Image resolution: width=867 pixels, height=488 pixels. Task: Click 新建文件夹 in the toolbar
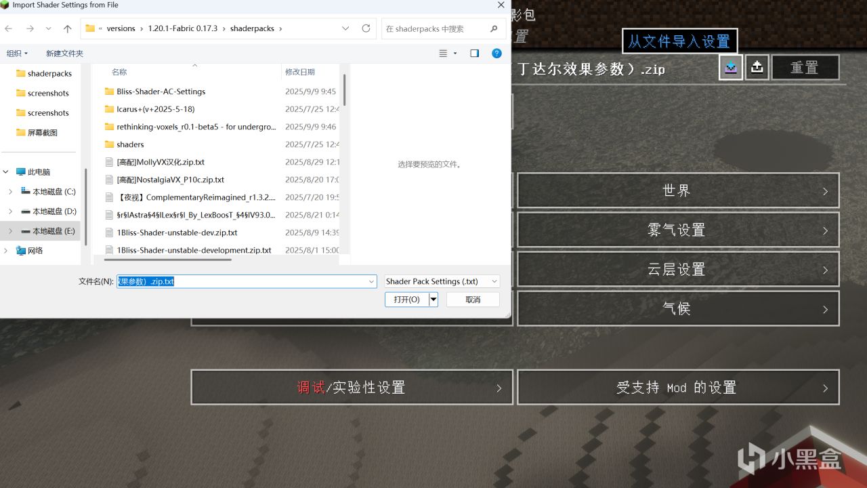64,53
